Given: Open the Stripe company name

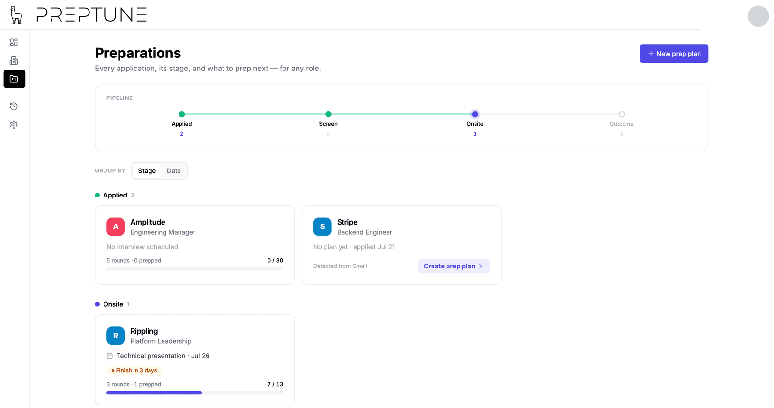Looking at the screenshot, I should click(347, 222).
